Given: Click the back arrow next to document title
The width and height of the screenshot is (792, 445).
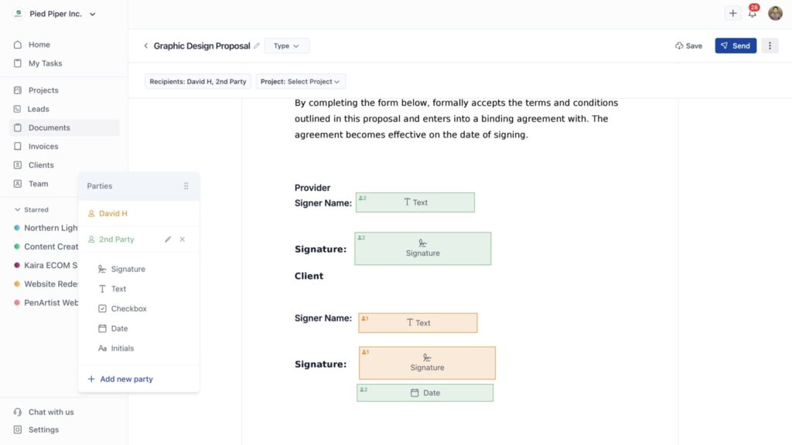Looking at the screenshot, I should click(x=145, y=46).
